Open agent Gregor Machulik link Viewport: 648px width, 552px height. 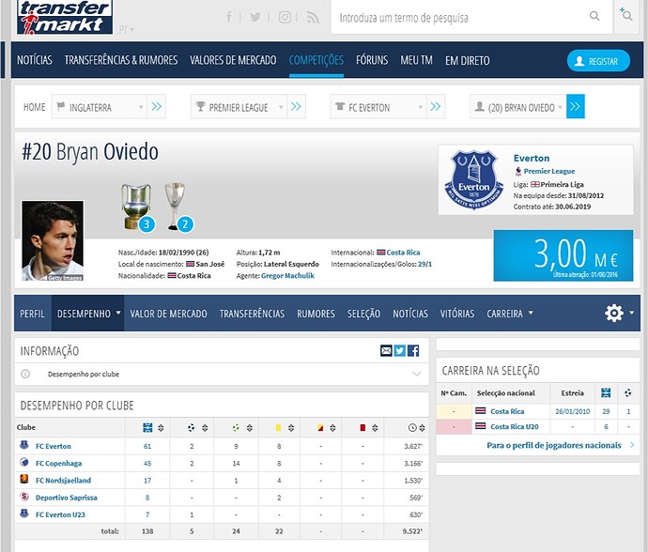click(287, 276)
